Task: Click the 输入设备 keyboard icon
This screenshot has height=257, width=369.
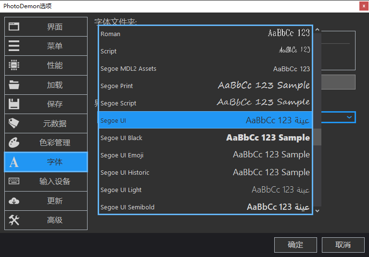Action: [x=14, y=181]
